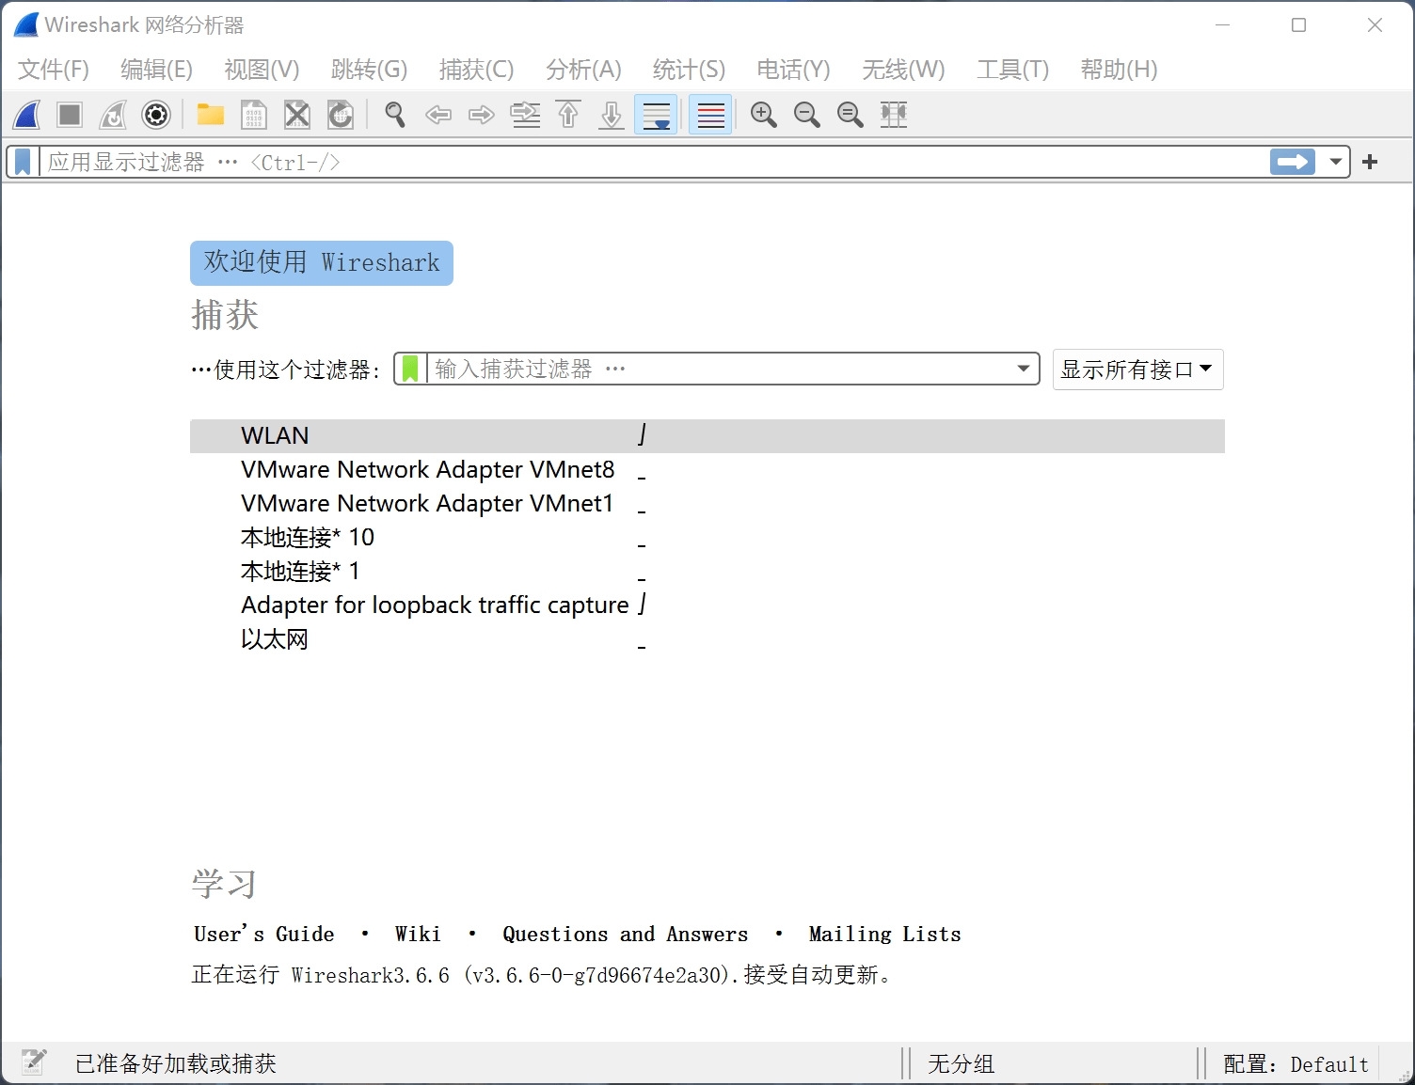Select the 本地连接* 10 interface
Image resolution: width=1415 pixels, height=1085 pixels.
coord(707,538)
